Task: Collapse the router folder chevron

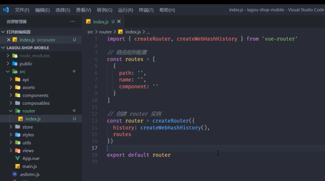Action: 11,111
